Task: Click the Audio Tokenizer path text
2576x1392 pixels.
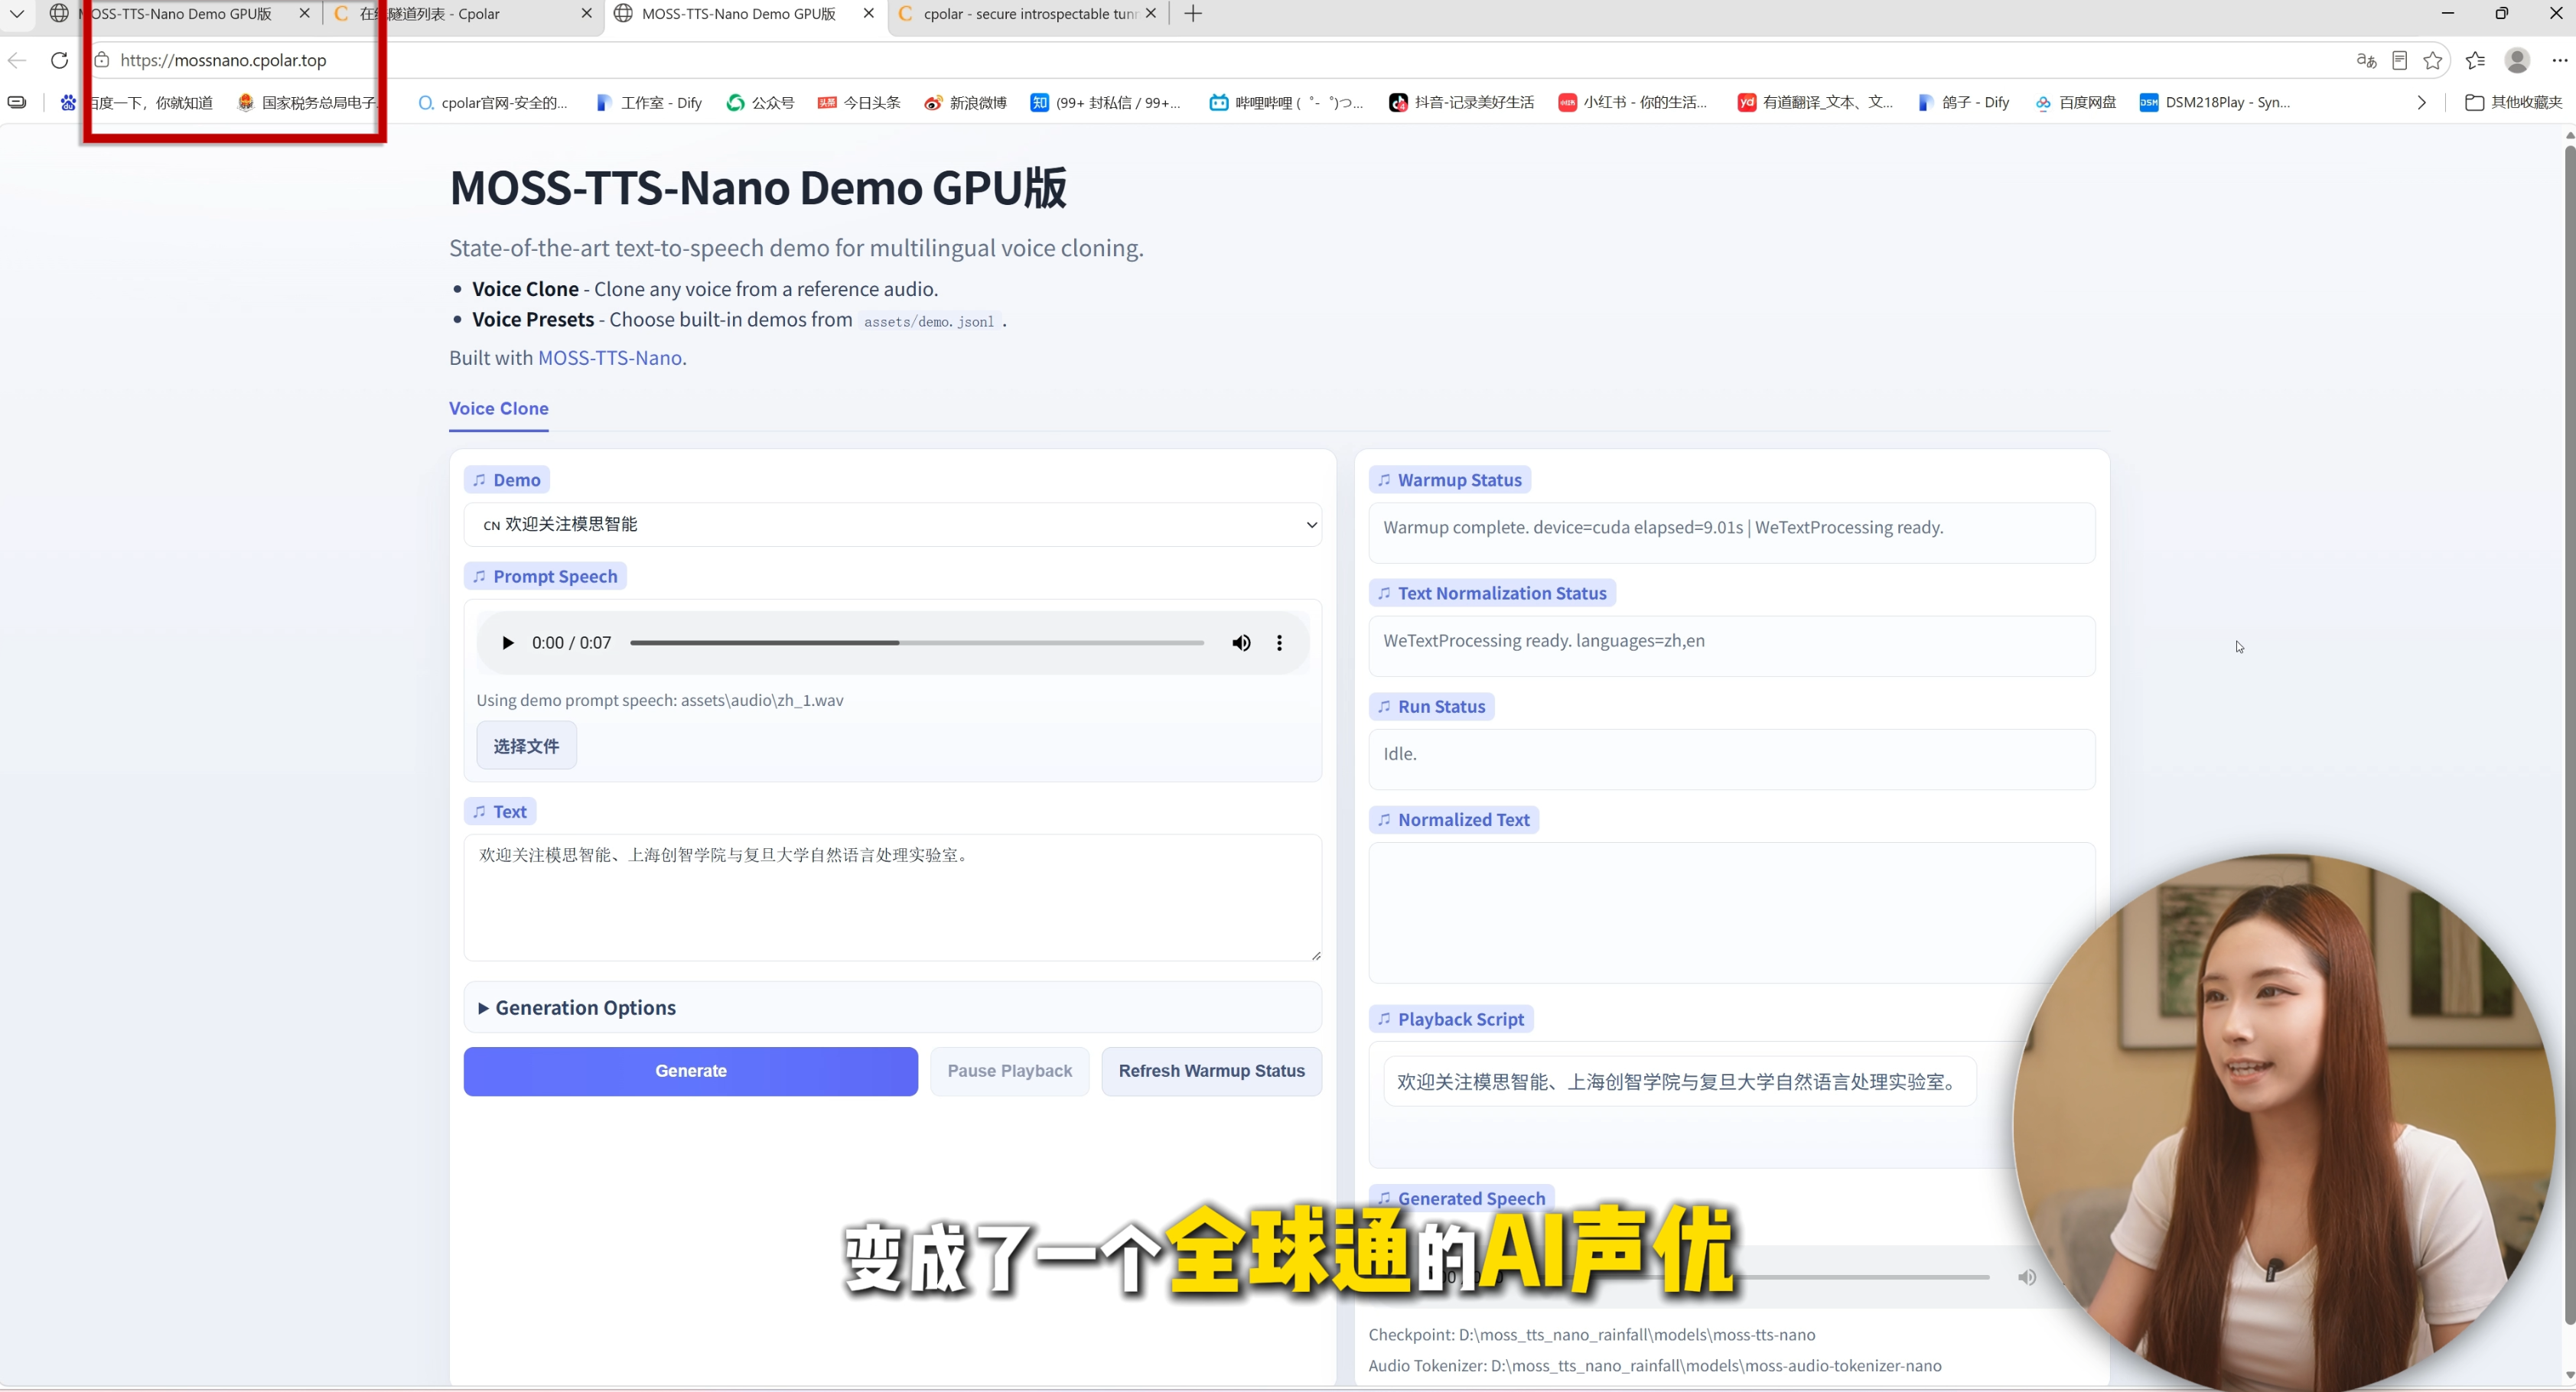Action: [x=1655, y=1366]
